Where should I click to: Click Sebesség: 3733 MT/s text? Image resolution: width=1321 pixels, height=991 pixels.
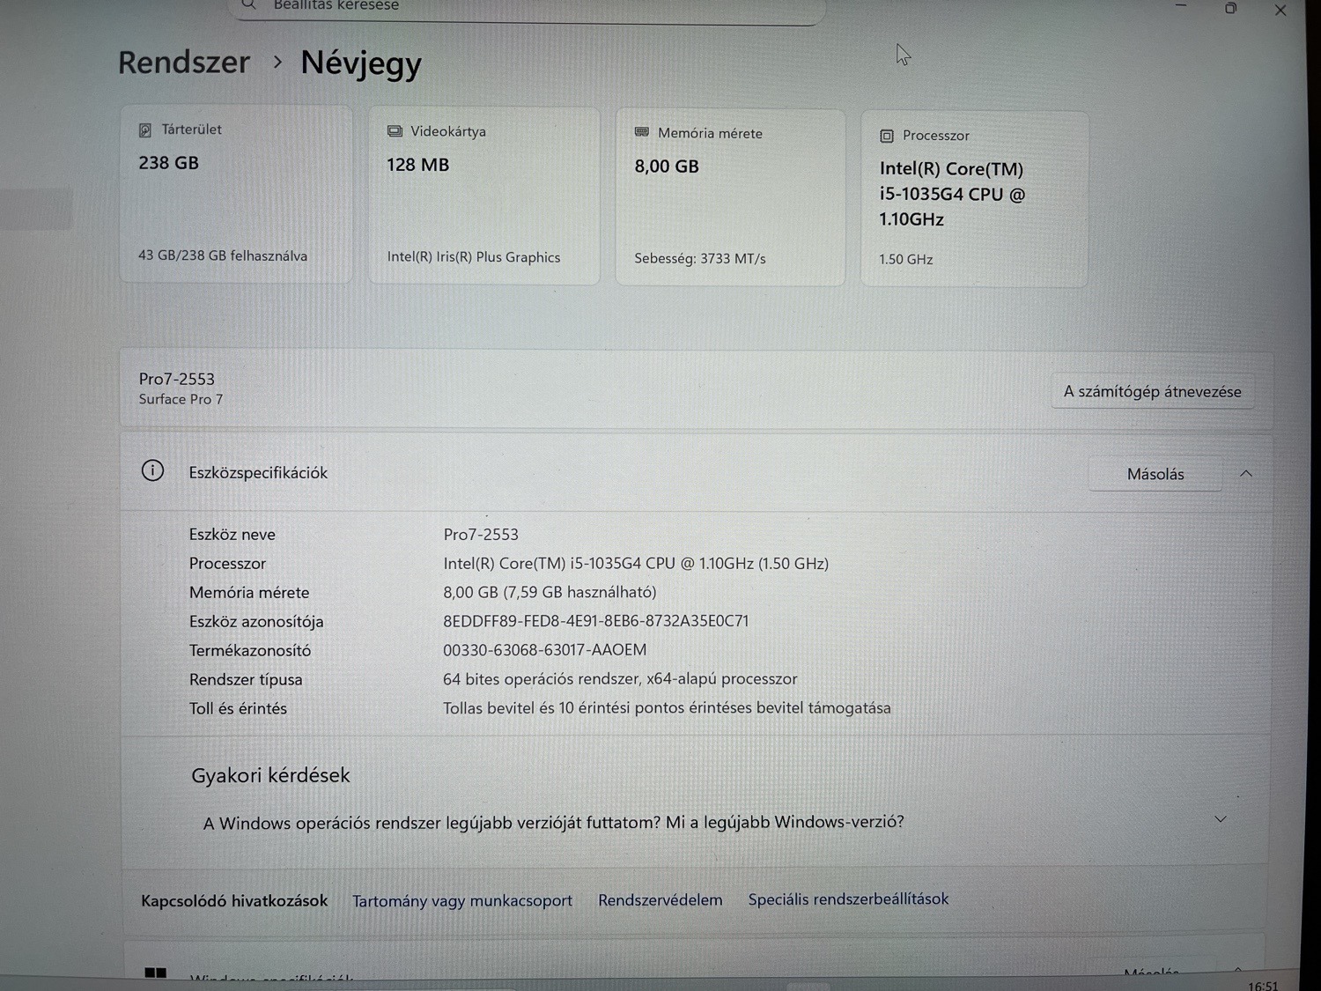click(700, 258)
